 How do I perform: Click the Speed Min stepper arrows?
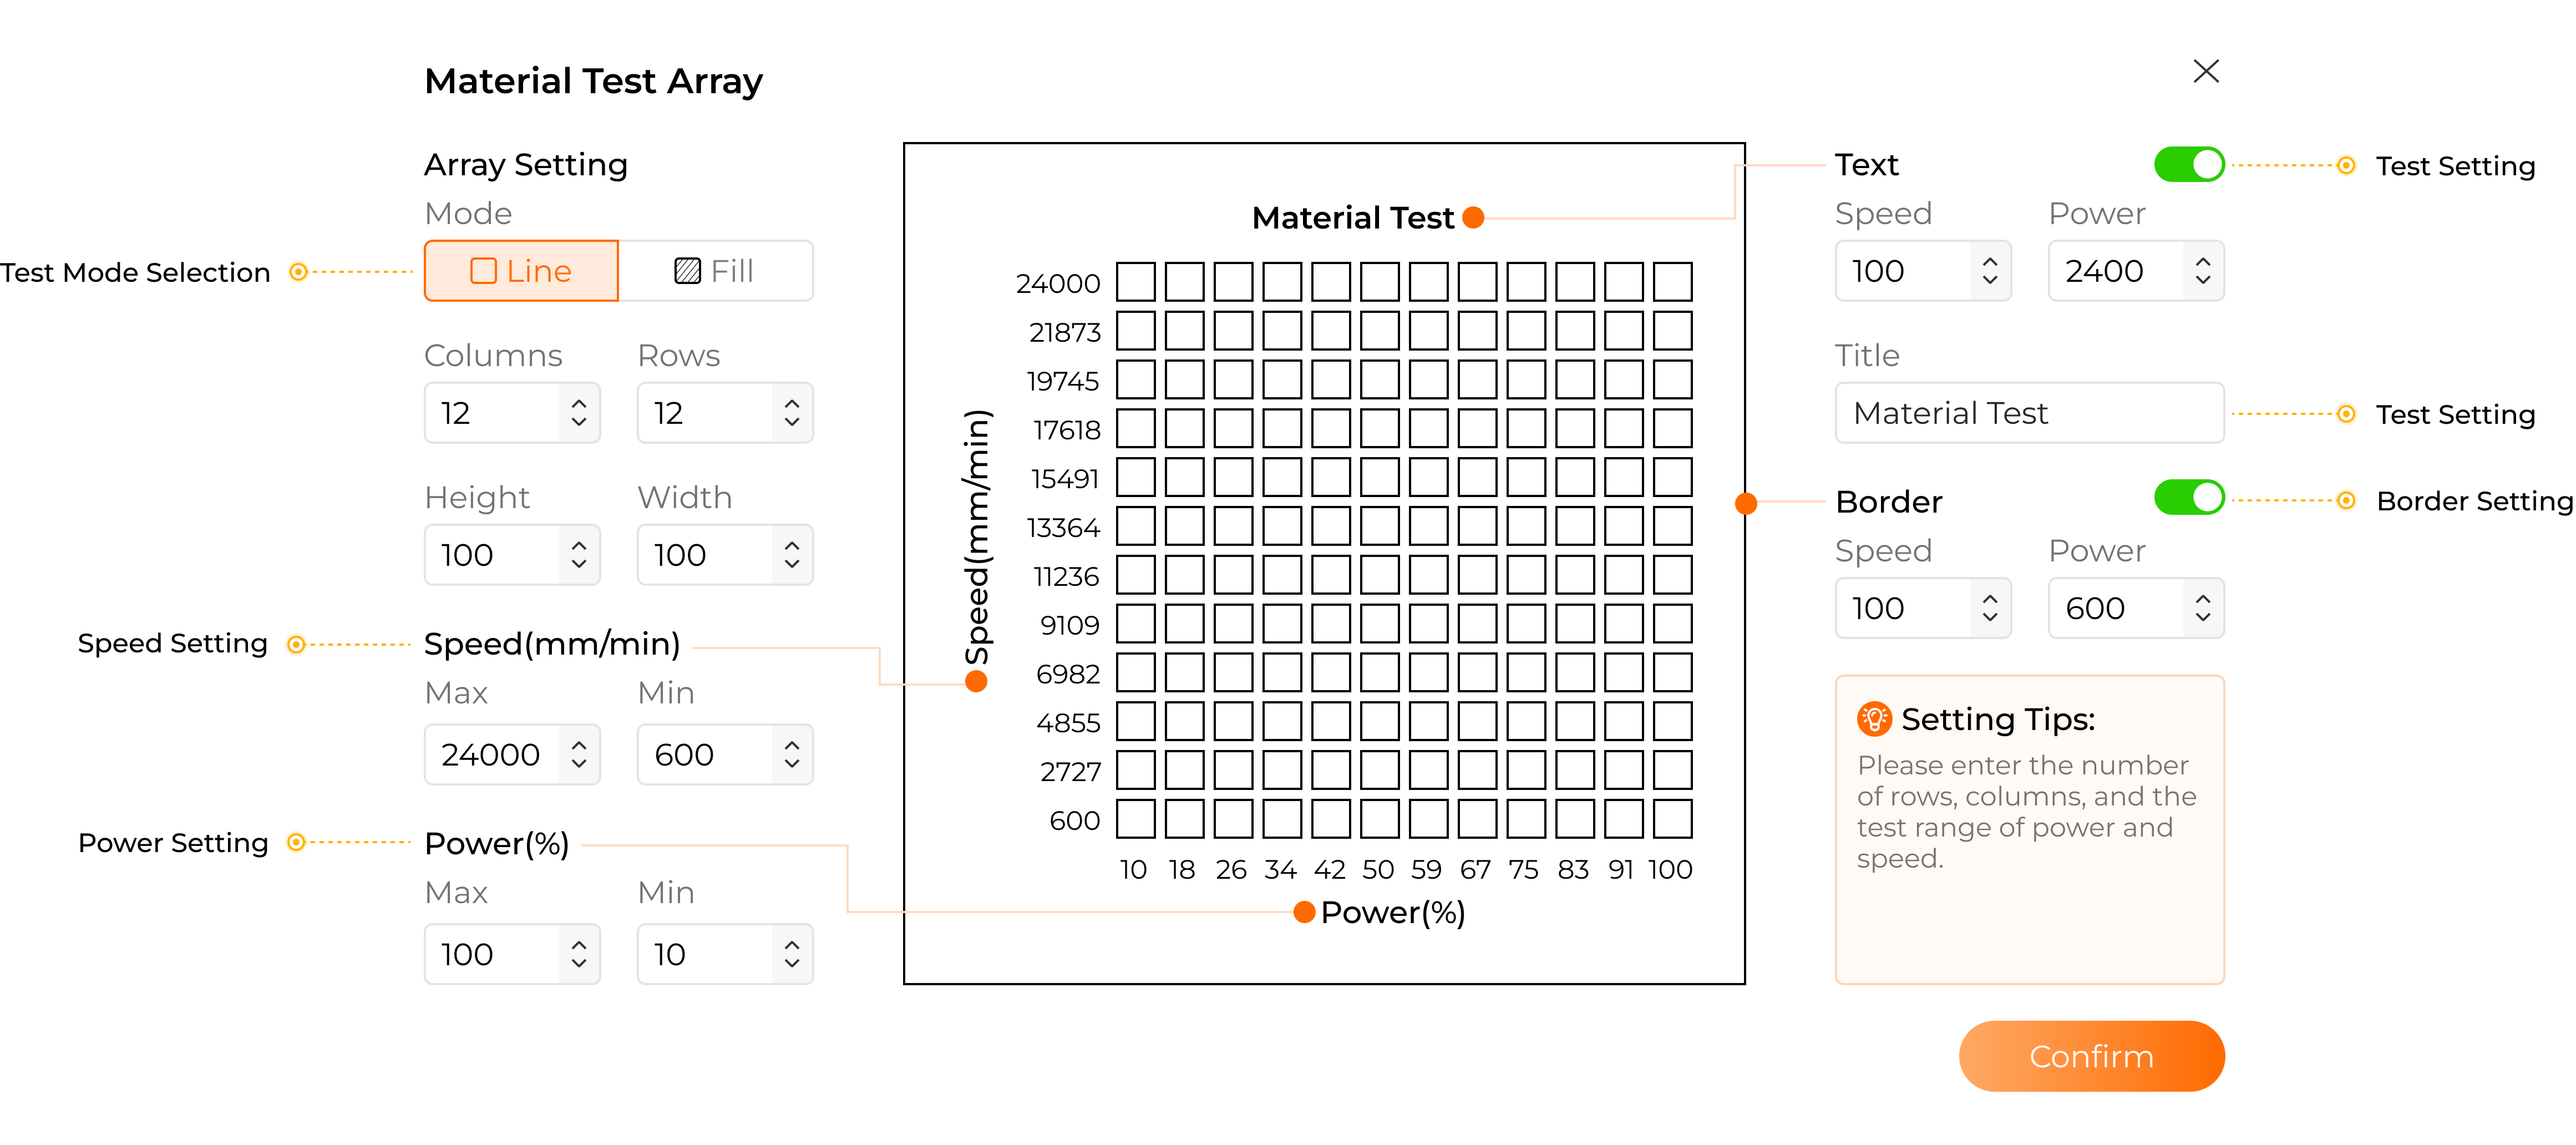pyautogui.click(x=792, y=755)
